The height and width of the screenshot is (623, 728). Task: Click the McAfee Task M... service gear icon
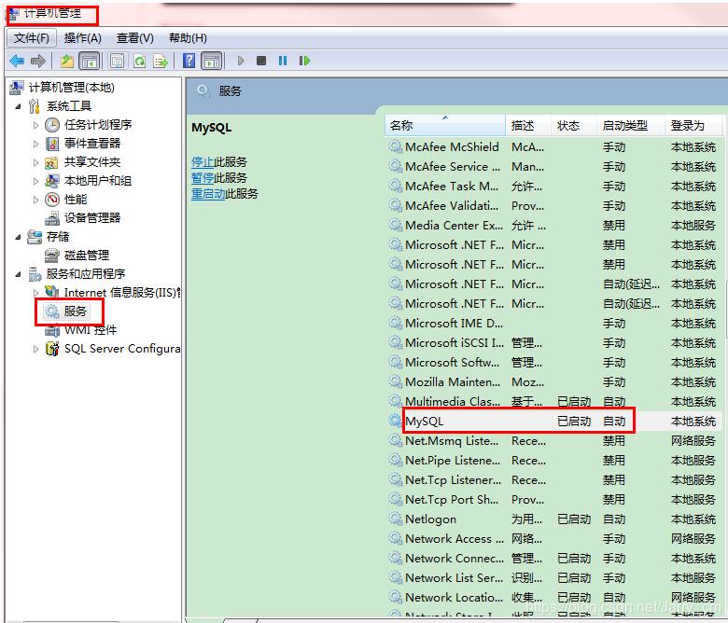[x=396, y=187]
